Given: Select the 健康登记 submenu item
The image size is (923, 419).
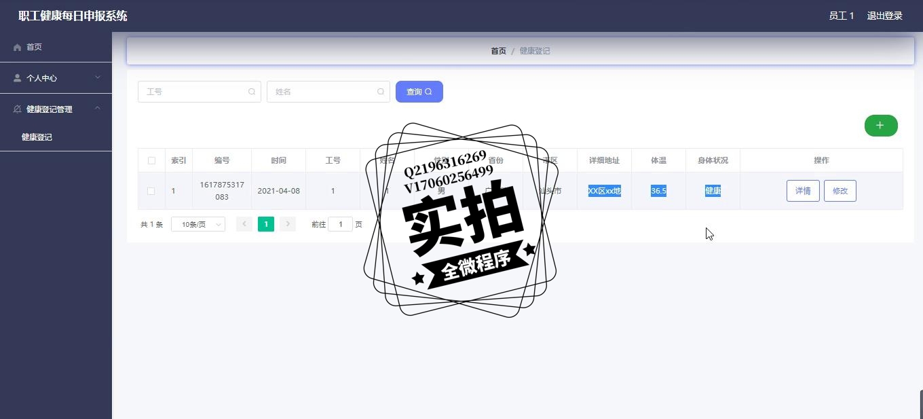Looking at the screenshot, I should (56, 137).
